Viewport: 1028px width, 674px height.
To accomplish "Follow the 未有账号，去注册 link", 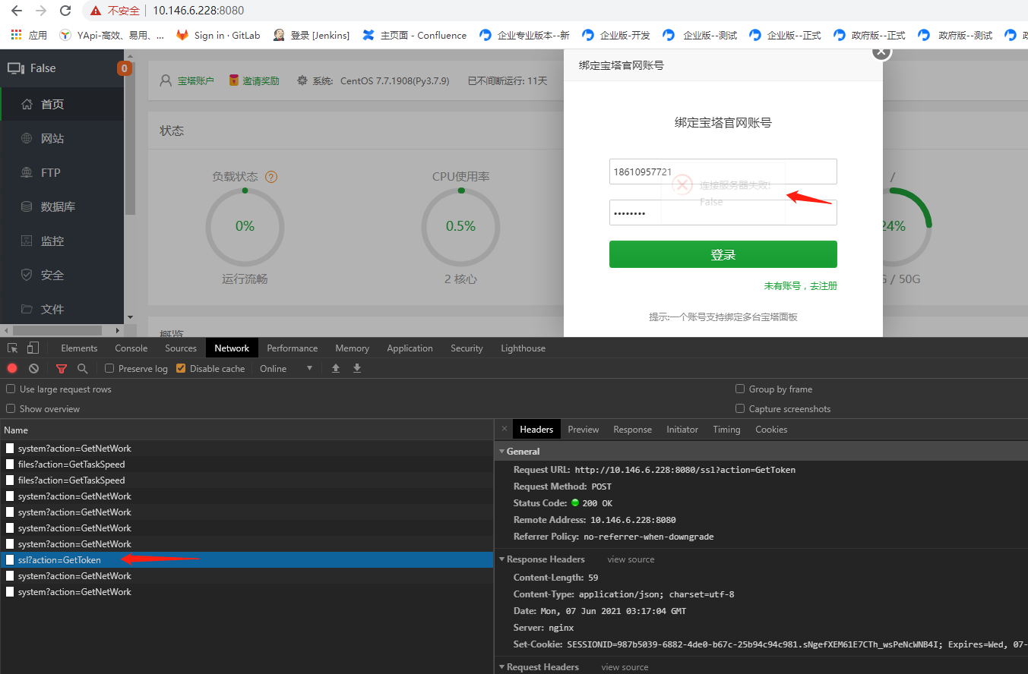I will point(801,286).
